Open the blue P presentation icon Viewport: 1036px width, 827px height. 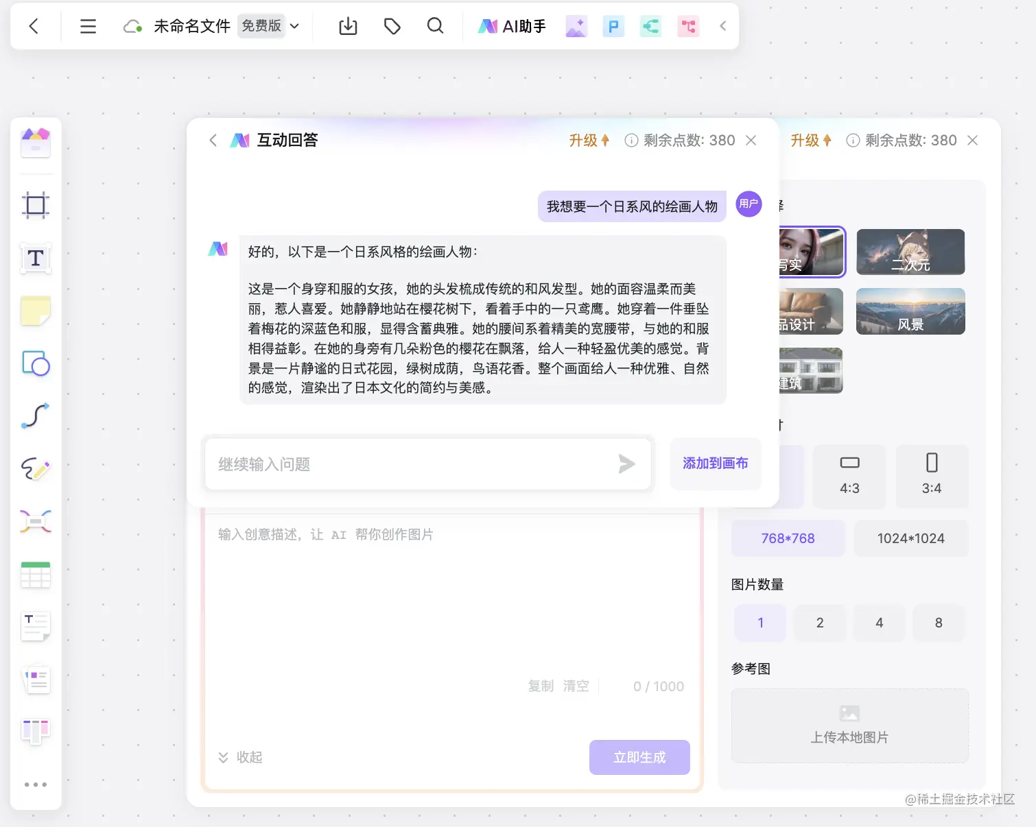pos(613,26)
